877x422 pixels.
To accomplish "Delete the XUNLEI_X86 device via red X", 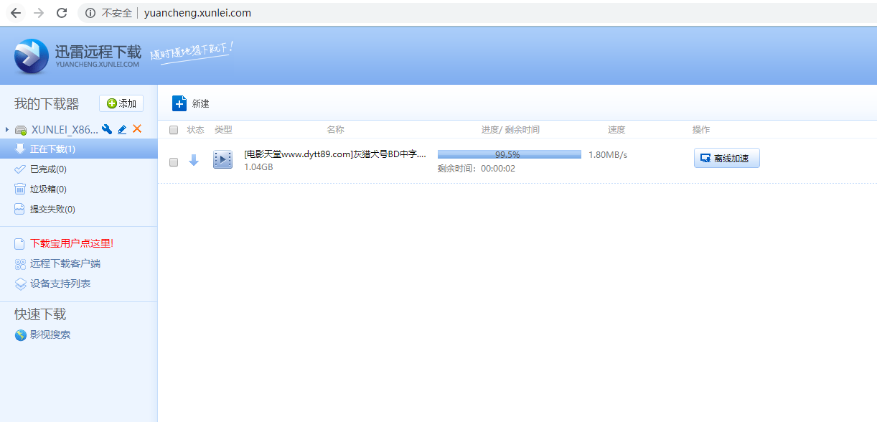I will pyautogui.click(x=136, y=129).
